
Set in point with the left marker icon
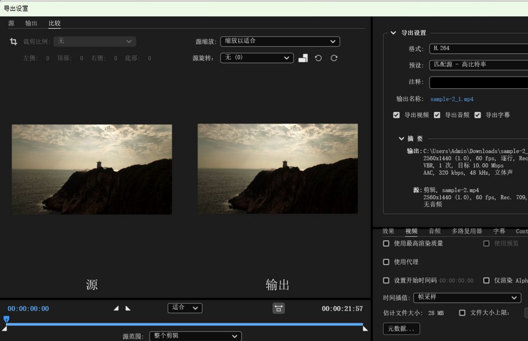point(116,308)
